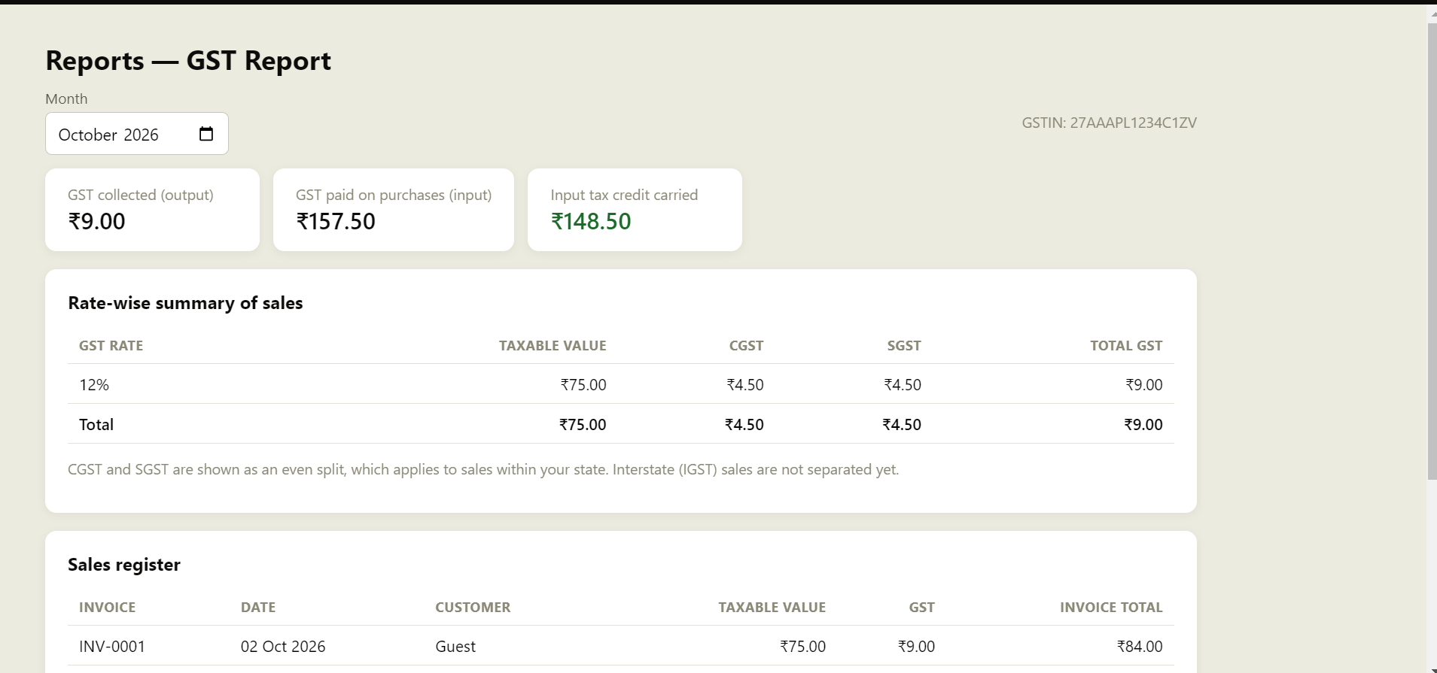Click the DATE column header

tap(258, 608)
